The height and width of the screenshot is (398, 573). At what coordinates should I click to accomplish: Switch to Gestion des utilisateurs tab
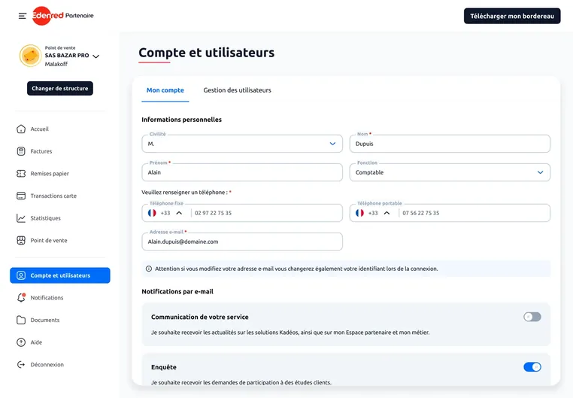point(237,90)
